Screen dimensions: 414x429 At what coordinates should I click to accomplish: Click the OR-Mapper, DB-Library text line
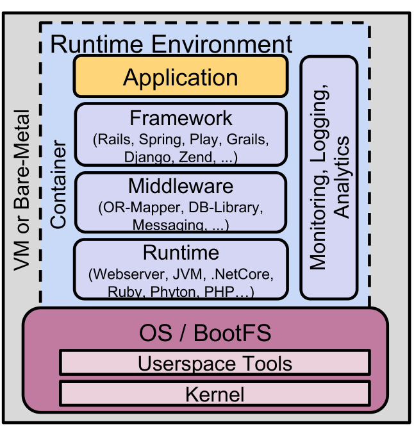point(180,208)
